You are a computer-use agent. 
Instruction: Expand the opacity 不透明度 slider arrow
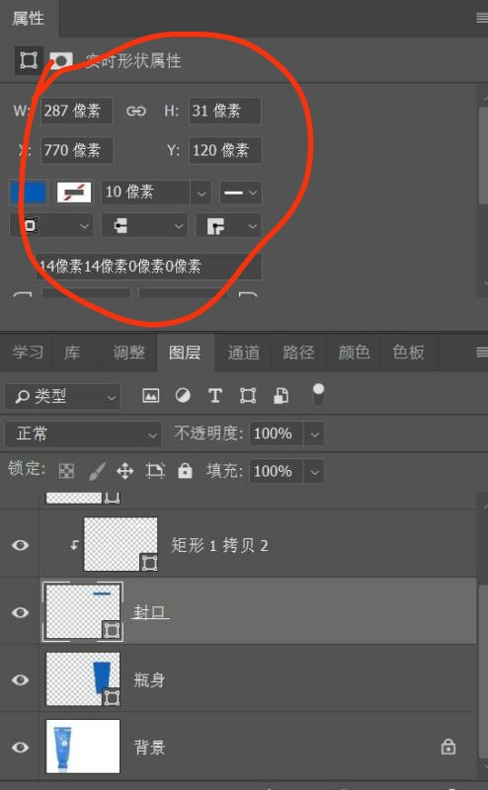click(314, 434)
